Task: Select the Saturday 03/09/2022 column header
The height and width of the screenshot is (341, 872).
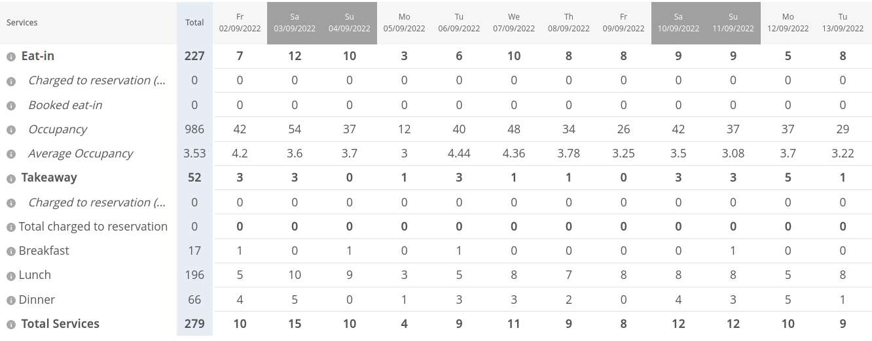Action: click(x=295, y=22)
